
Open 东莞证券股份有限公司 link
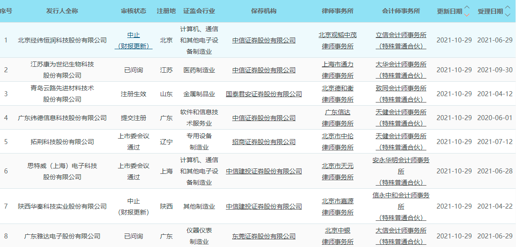coord(263,236)
